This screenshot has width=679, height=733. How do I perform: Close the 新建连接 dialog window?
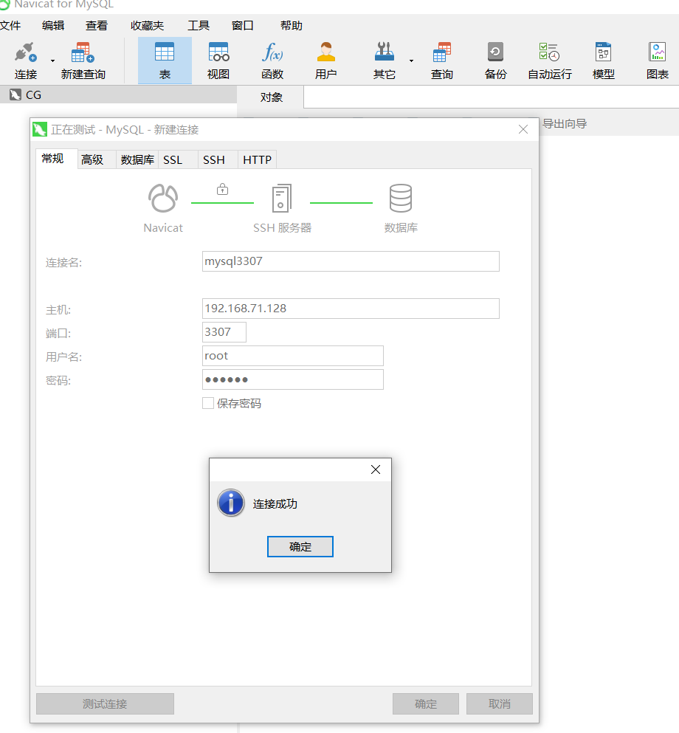(523, 129)
